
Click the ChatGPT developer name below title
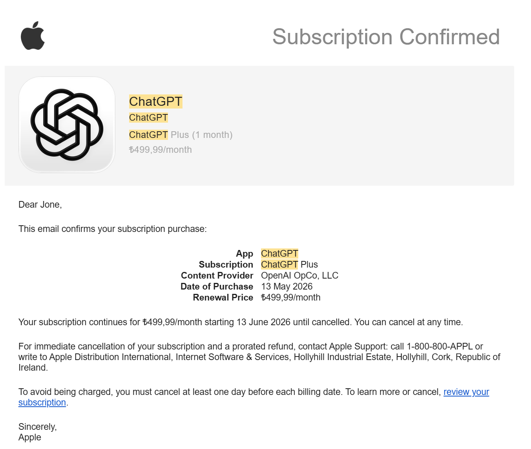pyautogui.click(x=148, y=118)
